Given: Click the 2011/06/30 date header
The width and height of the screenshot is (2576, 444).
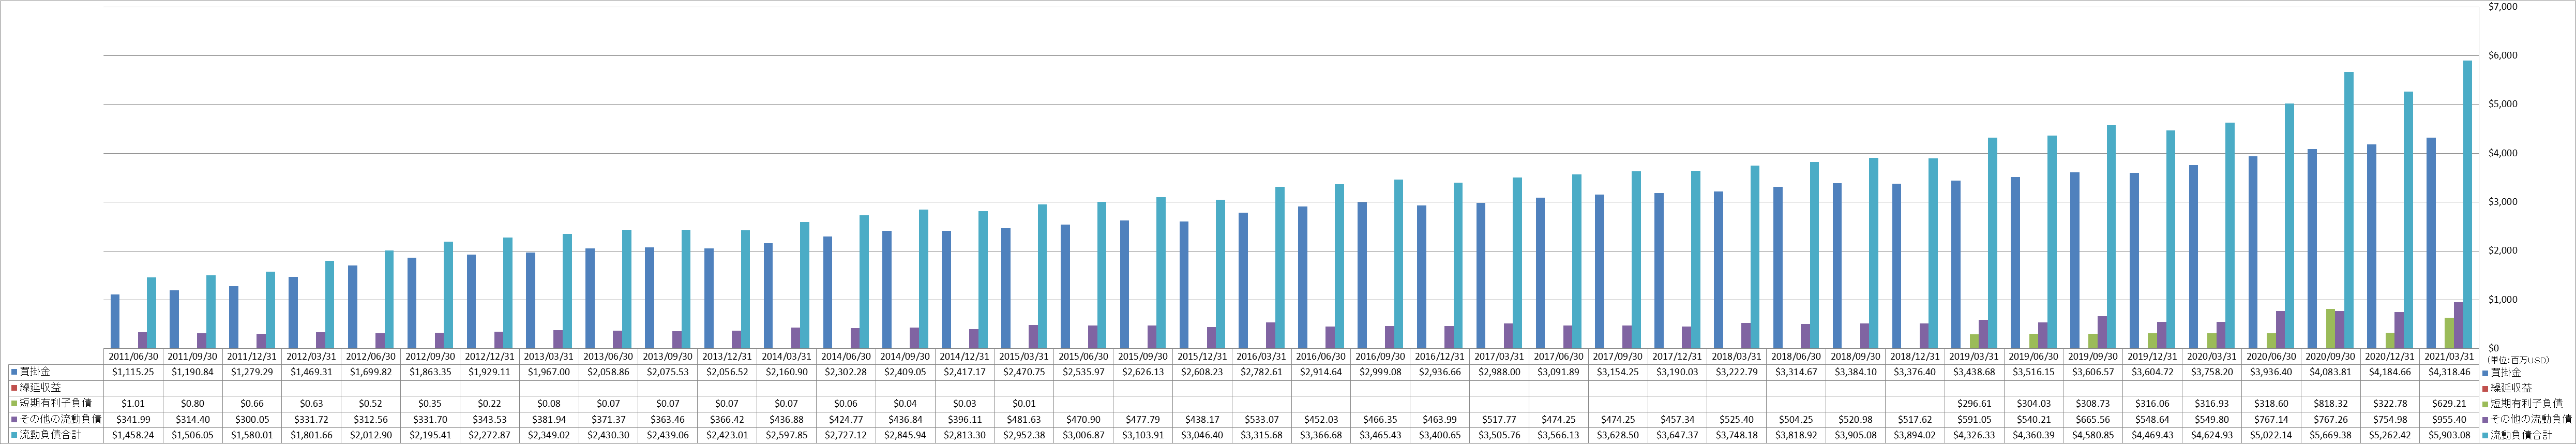Looking at the screenshot, I should pos(133,356).
